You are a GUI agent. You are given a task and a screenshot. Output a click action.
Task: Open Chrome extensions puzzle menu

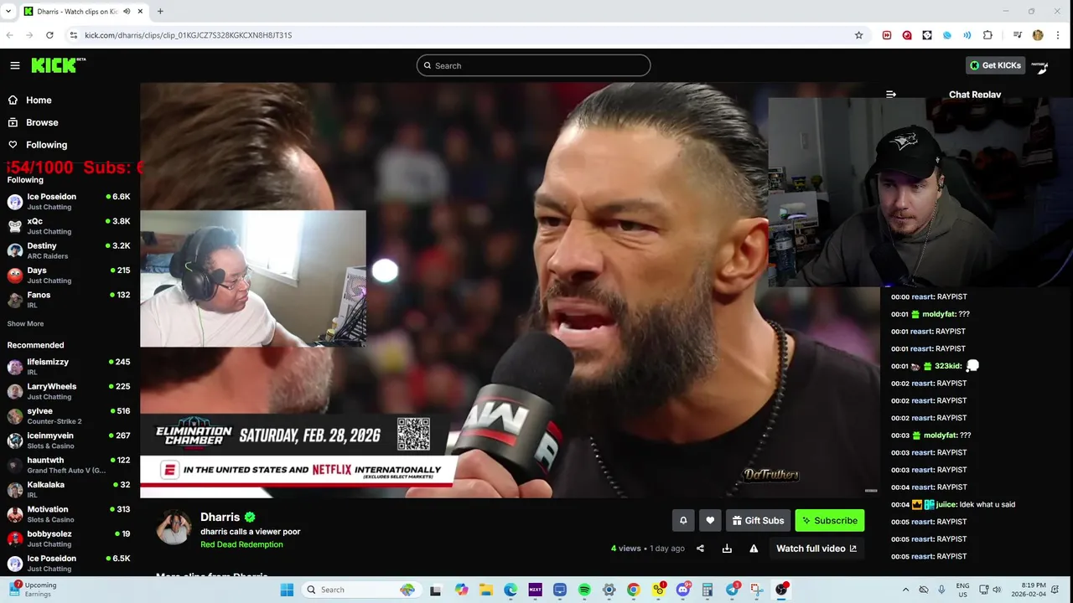pyautogui.click(x=987, y=35)
